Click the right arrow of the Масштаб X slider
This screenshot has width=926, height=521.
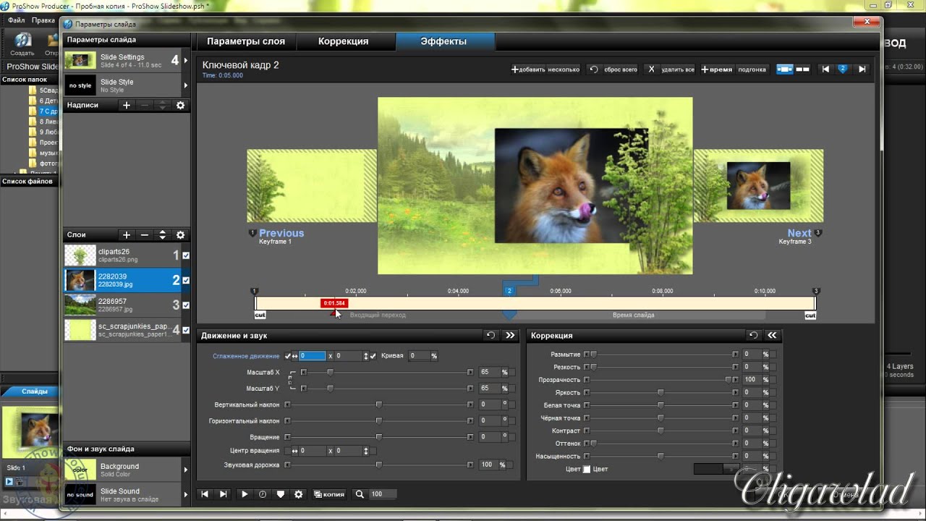point(470,372)
